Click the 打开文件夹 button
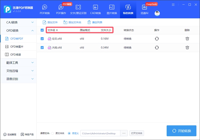Screen dimensions: 200x140 (137, 133)
